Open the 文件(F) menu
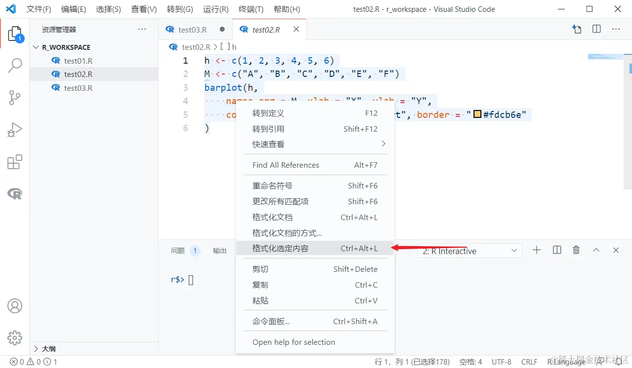 tap(39, 9)
